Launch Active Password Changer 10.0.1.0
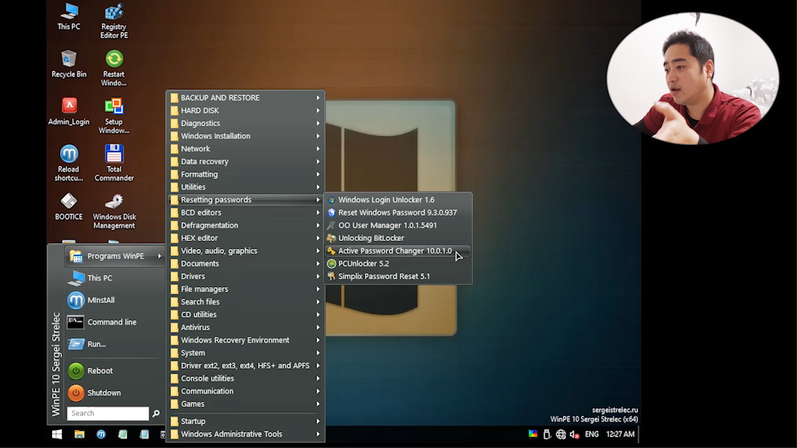This screenshot has height=448, width=797. point(398,250)
